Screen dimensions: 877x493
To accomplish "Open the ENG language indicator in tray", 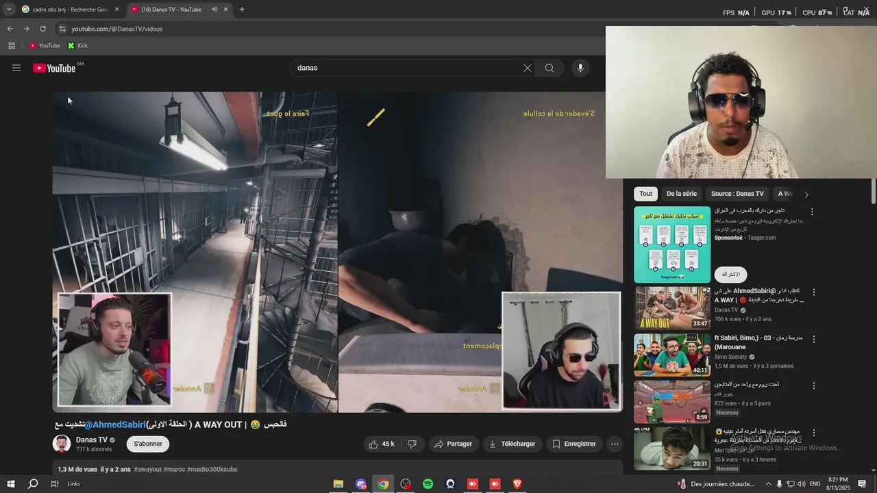I will pos(815,484).
